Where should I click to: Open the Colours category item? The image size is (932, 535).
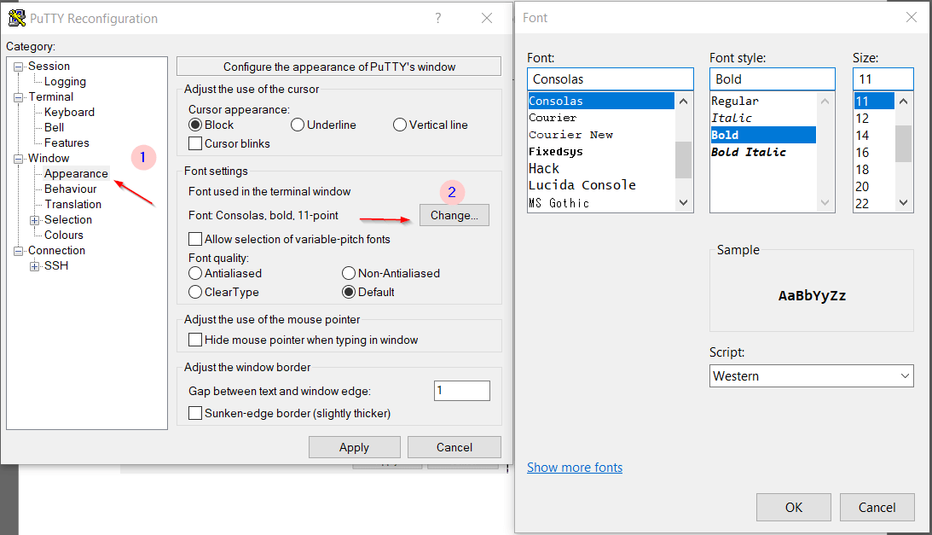point(64,236)
